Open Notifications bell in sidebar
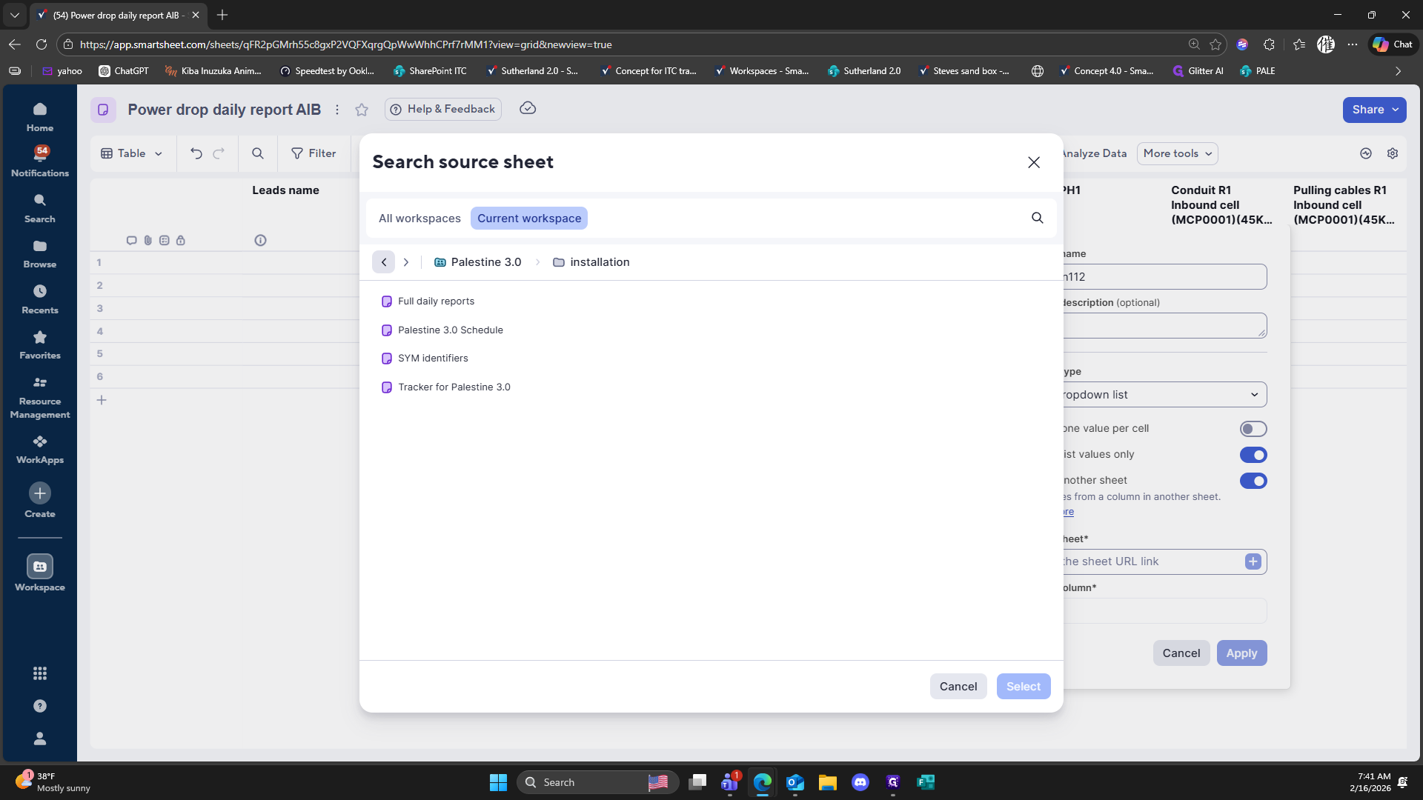This screenshot has height=800, width=1423. pyautogui.click(x=40, y=154)
